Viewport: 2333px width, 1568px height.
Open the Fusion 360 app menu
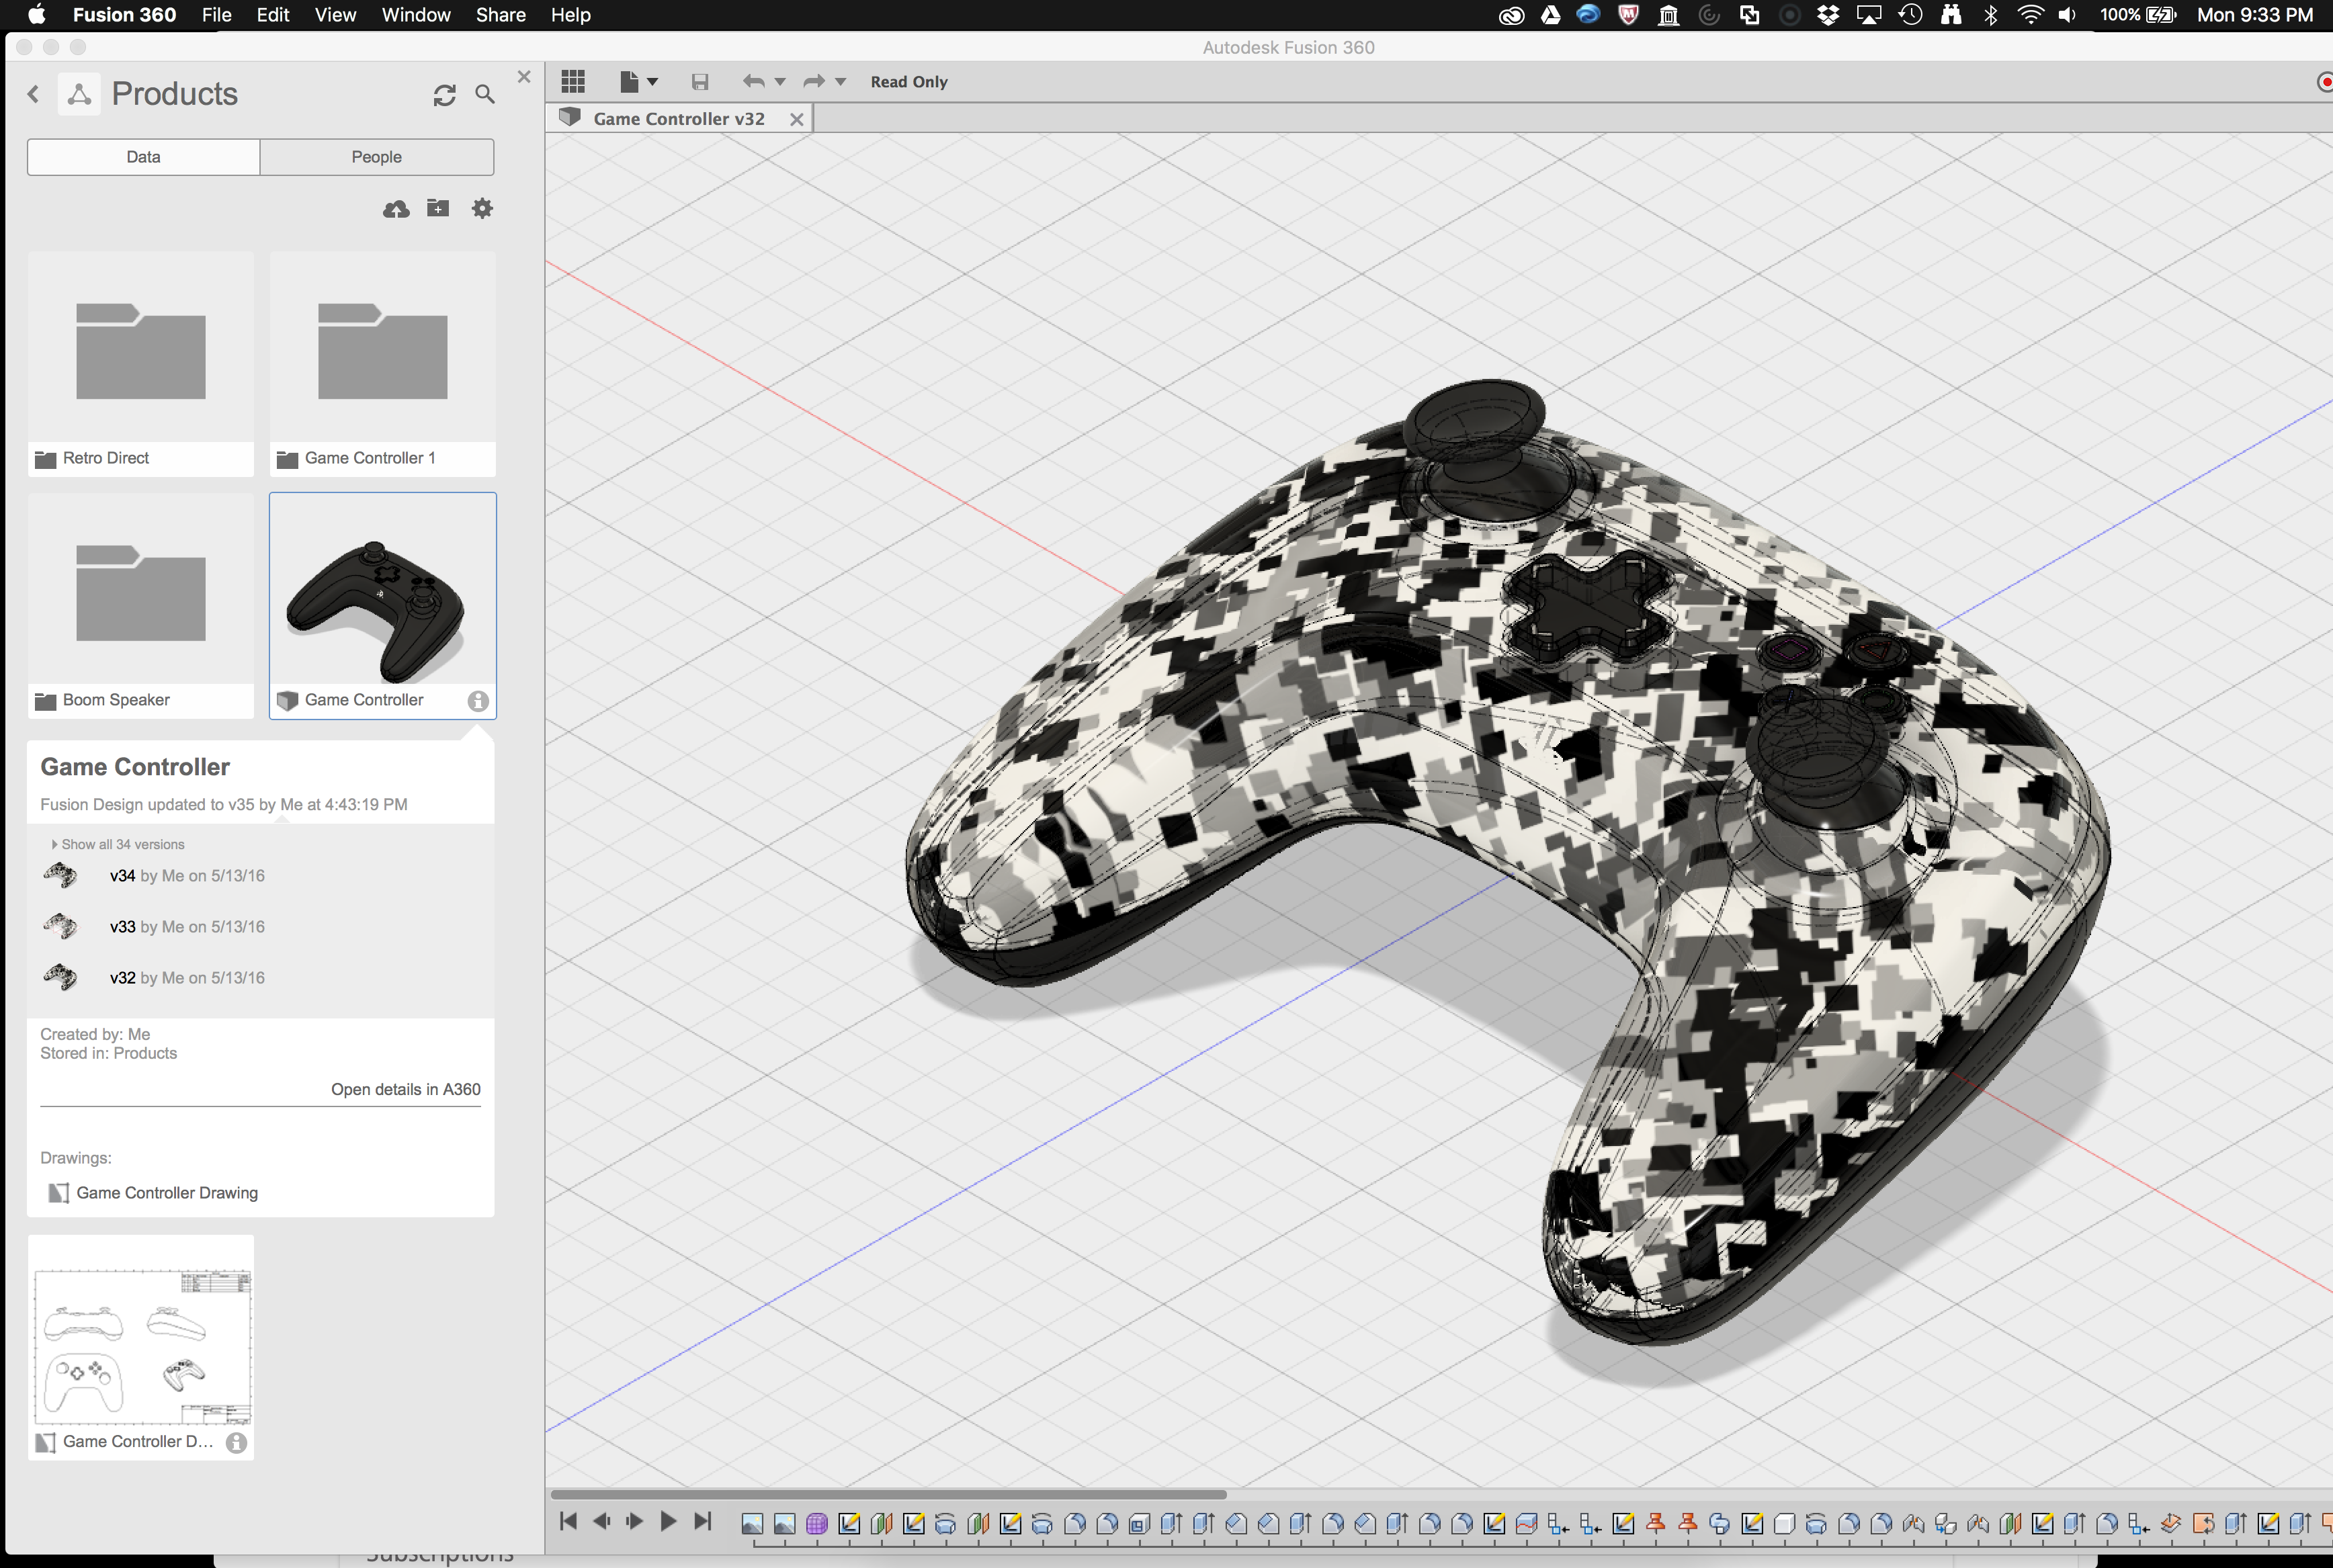[124, 15]
